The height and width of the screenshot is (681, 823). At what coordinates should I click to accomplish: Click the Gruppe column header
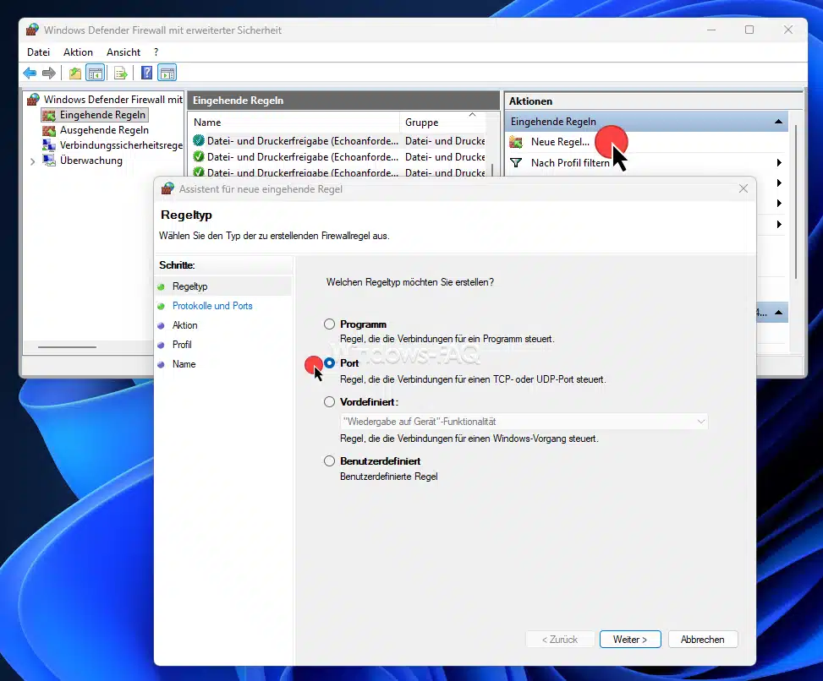click(x=442, y=123)
